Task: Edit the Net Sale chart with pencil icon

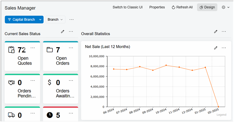Action: coord(216,48)
